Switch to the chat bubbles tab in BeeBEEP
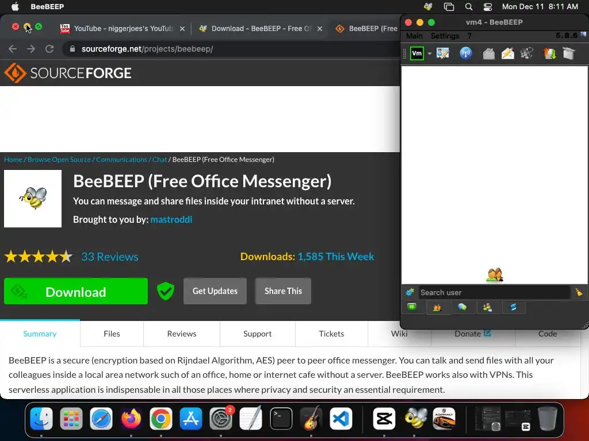 tap(462, 307)
